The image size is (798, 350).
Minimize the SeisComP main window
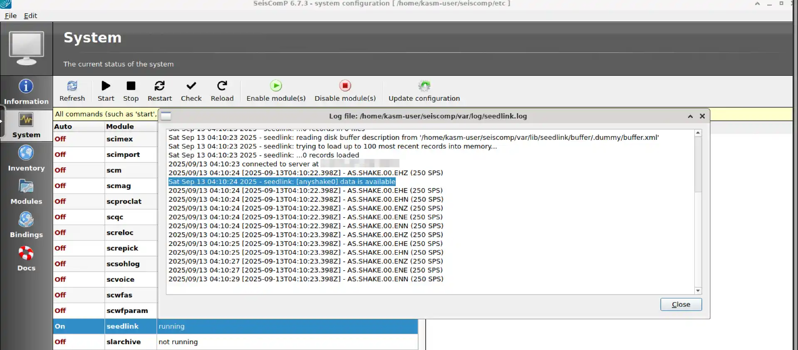(769, 4)
